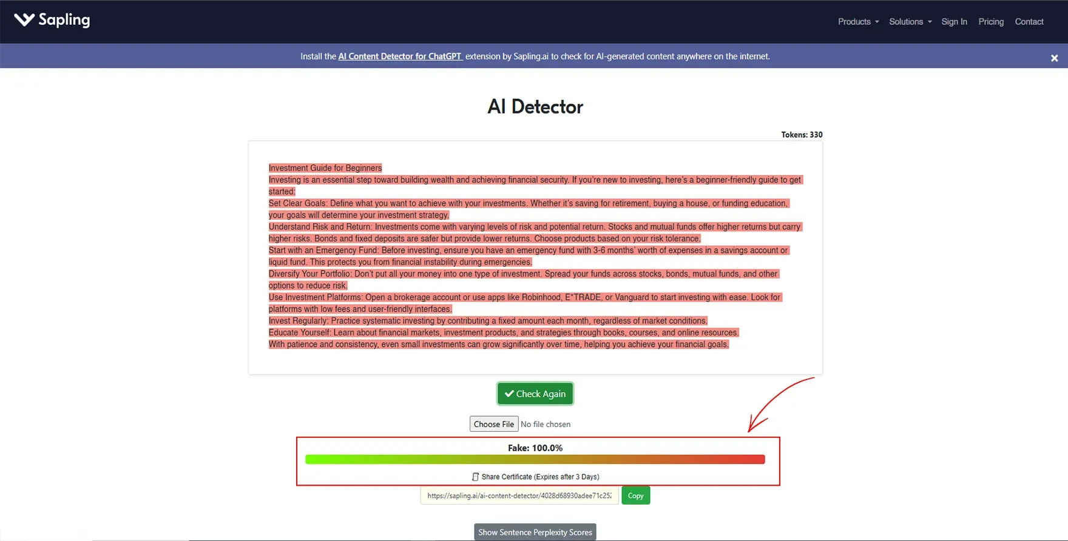
Task: Click the 'AI Detector' page title
Action: coord(535,107)
